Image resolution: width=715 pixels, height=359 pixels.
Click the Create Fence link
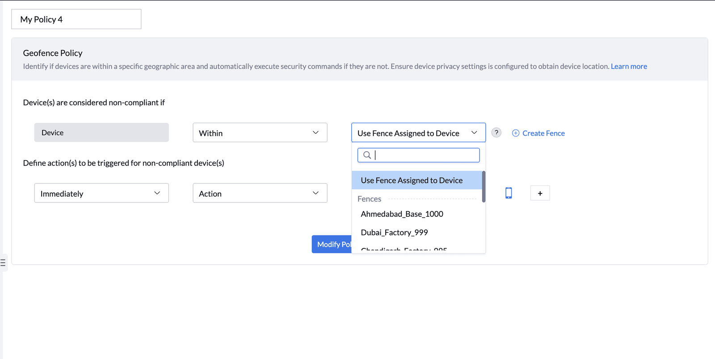pos(543,133)
